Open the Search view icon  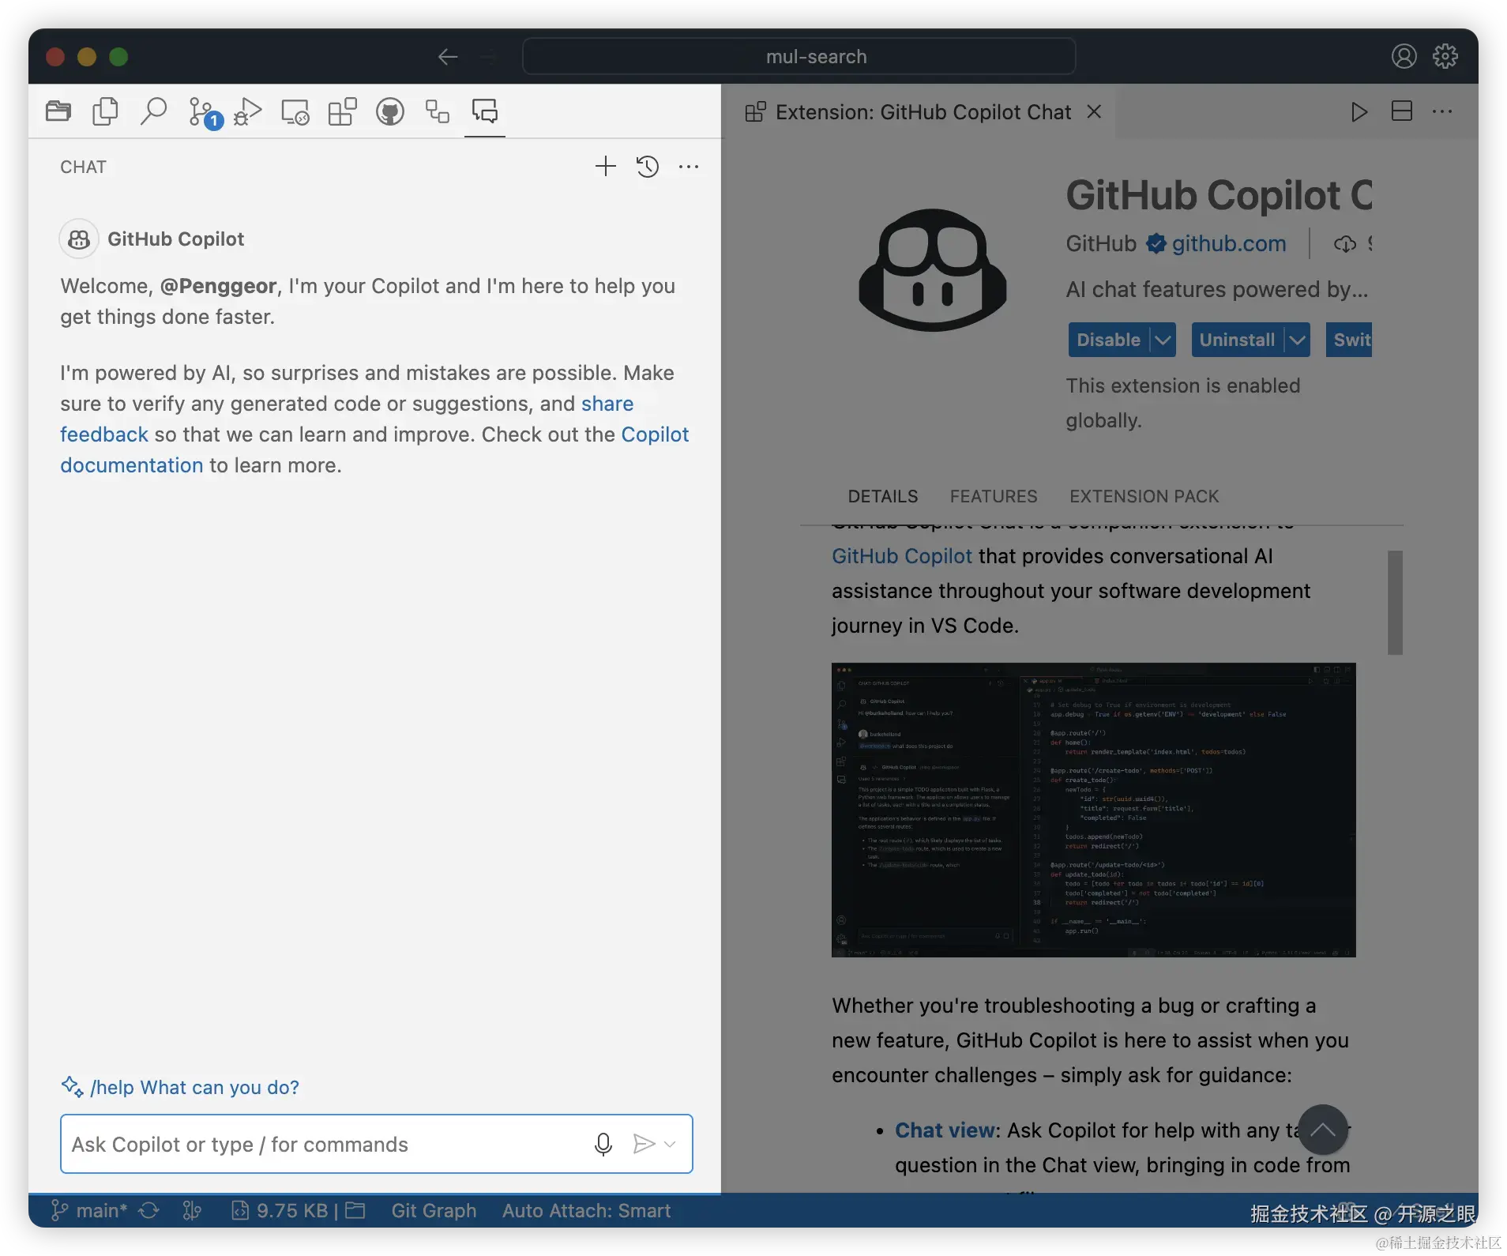click(153, 111)
